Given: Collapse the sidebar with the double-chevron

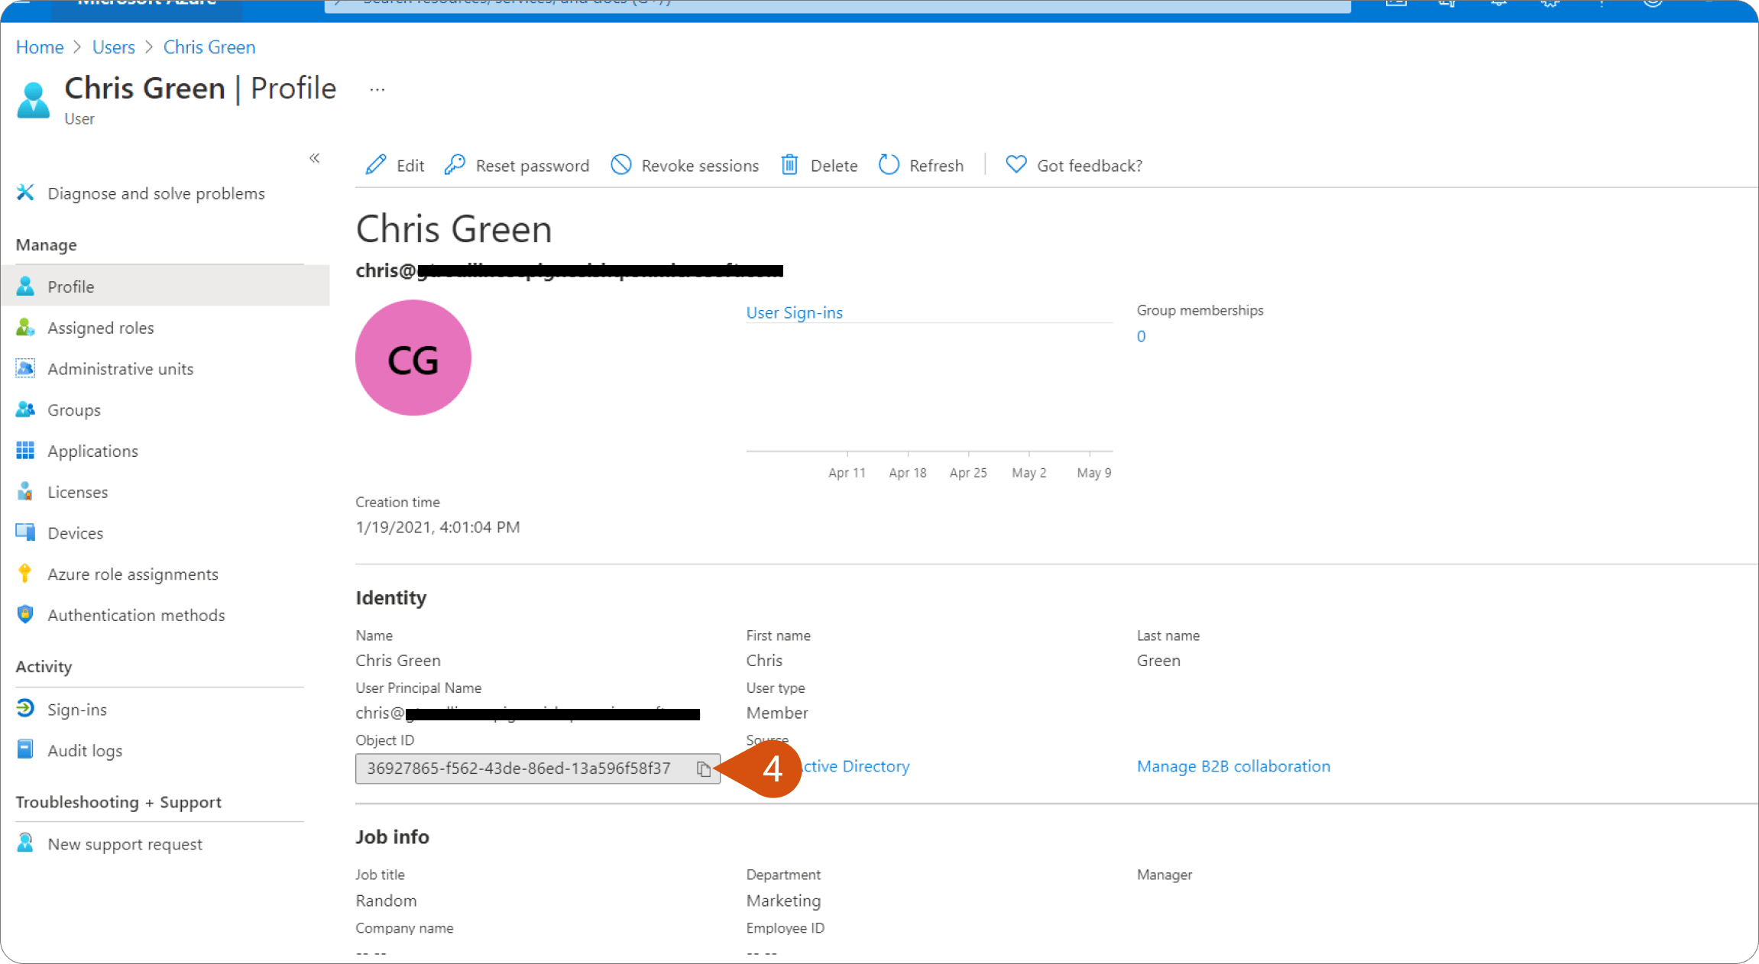Looking at the screenshot, I should 314,158.
